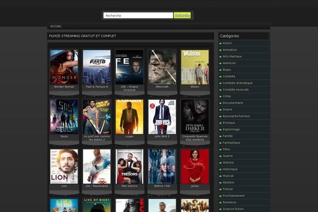This screenshot has width=318, height=212.
Task: Open the Wonder Woman poster thumbnail
Action: [x=64, y=67]
